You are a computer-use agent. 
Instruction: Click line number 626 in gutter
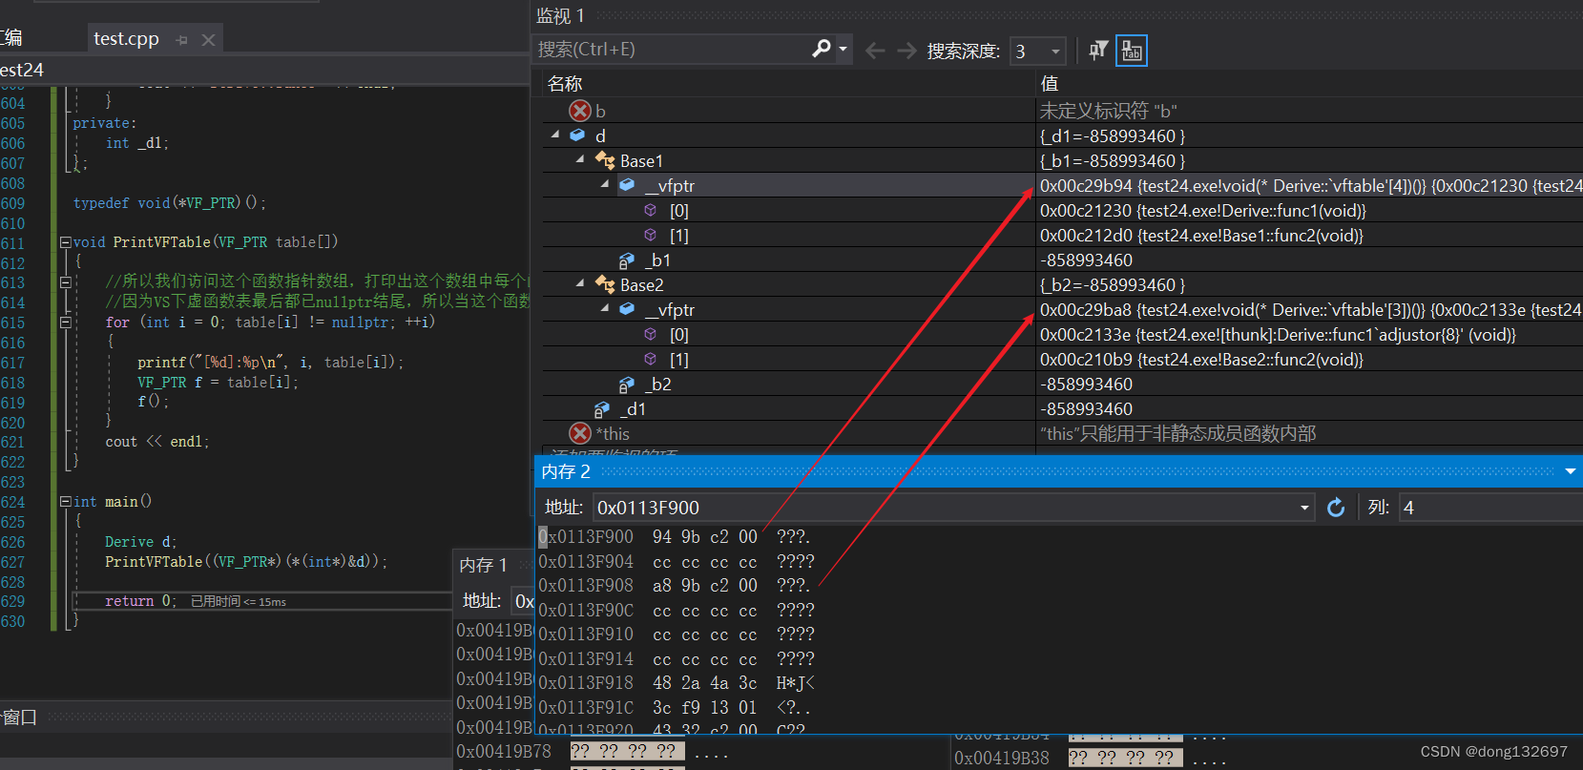12,542
